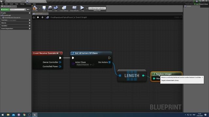The width and height of the screenshot is (209, 117).
Task: Open Class Settings
Action: (x=64, y=8)
